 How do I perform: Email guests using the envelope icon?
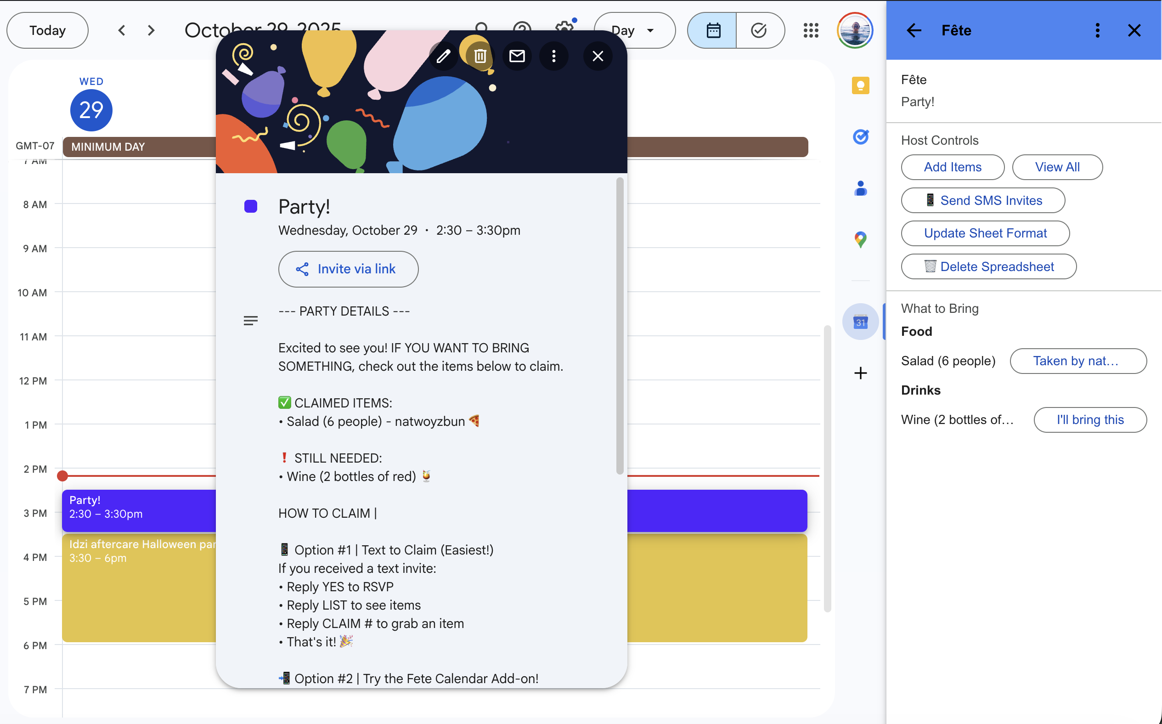(x=517, y=57)
